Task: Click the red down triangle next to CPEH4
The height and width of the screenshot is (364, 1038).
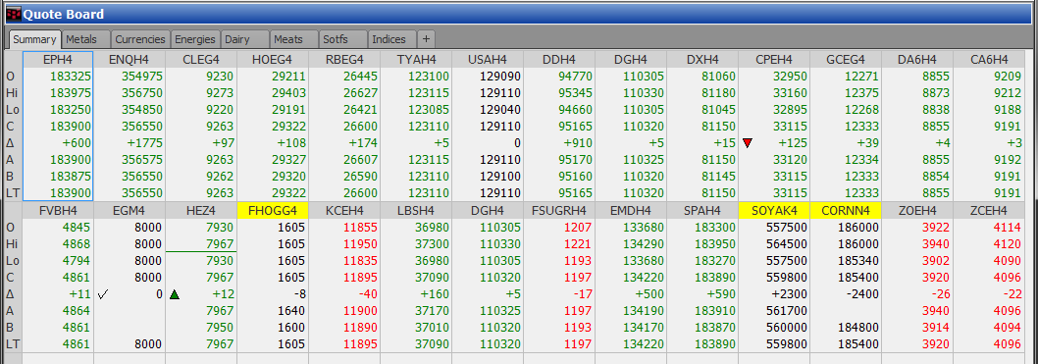Action: (748, 143)
